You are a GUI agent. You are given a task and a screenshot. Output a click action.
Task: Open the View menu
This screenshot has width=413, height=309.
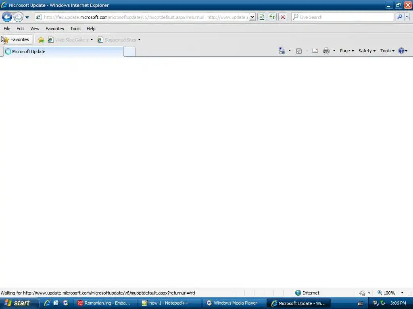[35, 29]
